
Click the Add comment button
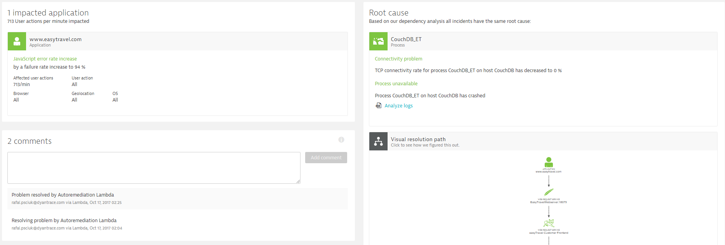pos(326,157)
